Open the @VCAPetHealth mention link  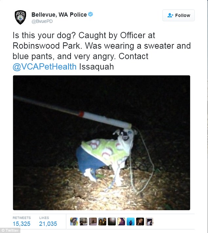coord(45,67)
